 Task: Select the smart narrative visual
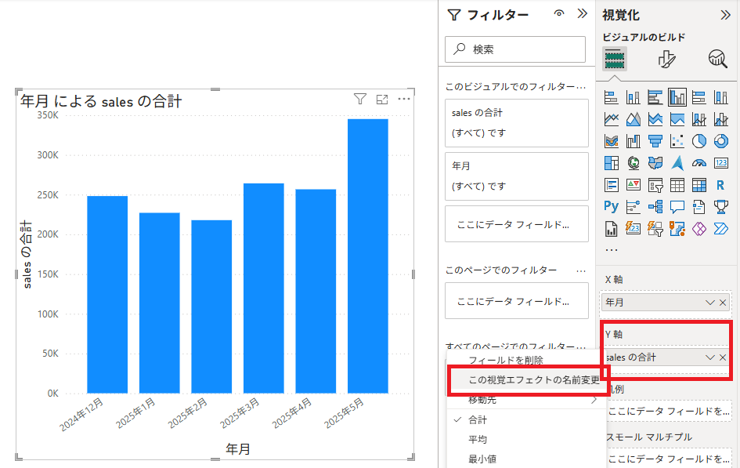(x=699, y=207)
